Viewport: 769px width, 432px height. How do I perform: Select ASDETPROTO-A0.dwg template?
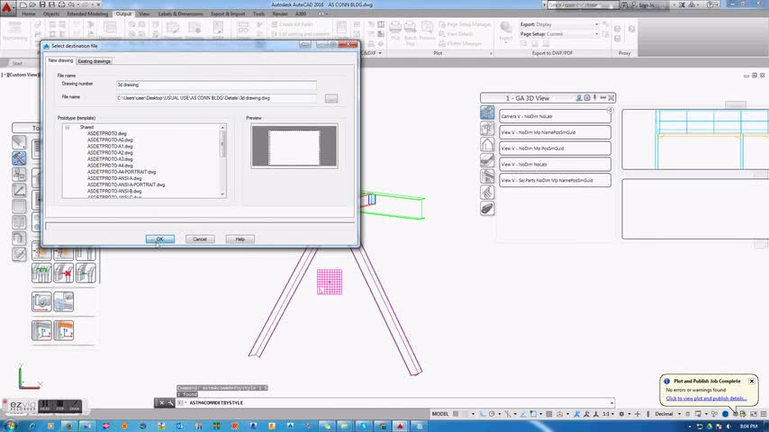[110, 139]
